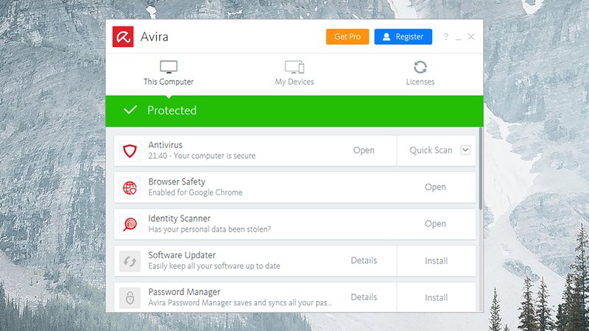This screenshot has width=589, height=331.
Task: Switch to the My Devices tab
Action: [294, 74]
